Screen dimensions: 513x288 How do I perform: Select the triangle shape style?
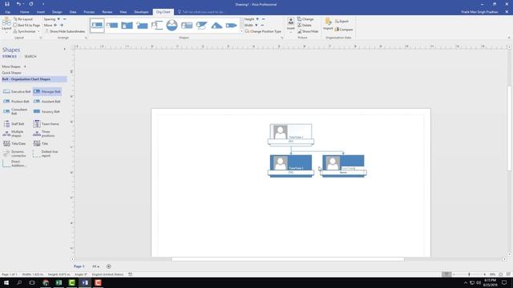click(x=216, y=25)
